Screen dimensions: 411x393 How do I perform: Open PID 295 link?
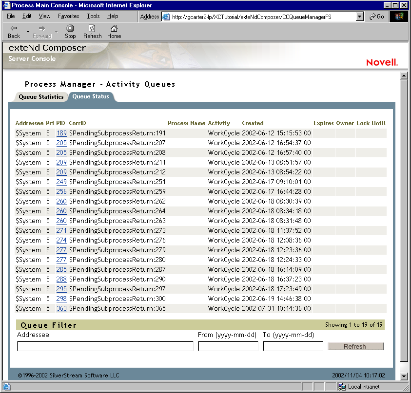click(x=61, y=289)
